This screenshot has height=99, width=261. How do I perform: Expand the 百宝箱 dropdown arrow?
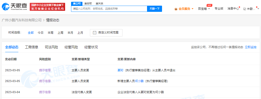[209, 9]
